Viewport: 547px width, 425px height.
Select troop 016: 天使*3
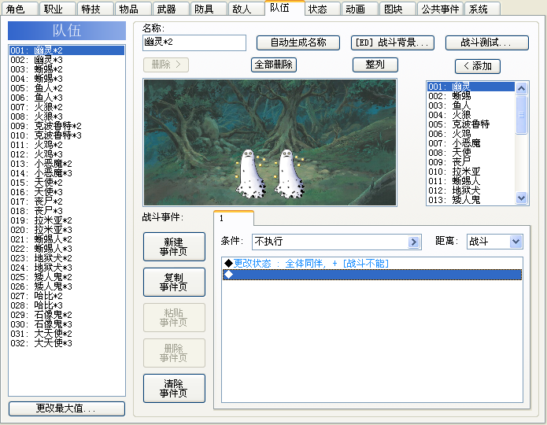67,192
